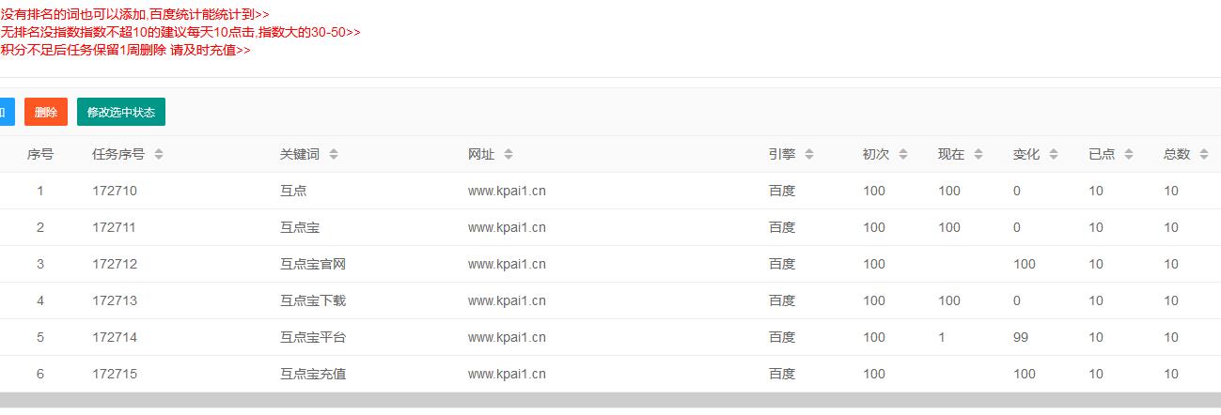
Task: Sort table by 关键词 column
Action: point(334,154)
